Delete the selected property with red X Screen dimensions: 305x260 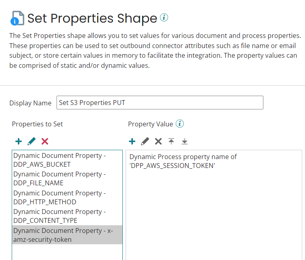pos(45,141)
